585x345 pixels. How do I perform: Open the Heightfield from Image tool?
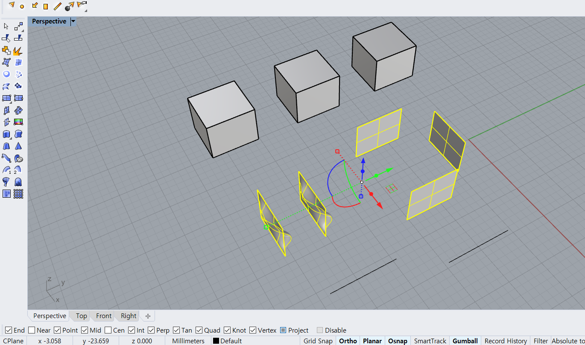tap(6, 194)
